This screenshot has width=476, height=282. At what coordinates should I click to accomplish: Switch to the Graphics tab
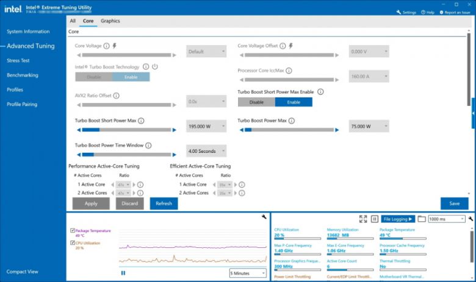[110, 21]
